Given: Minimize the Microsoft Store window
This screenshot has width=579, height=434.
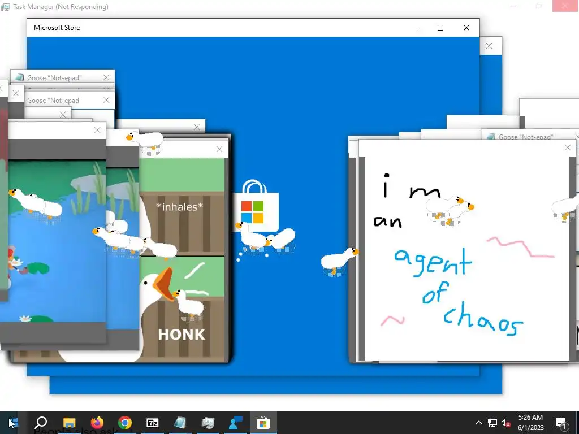Looking at the screenshot, I should click(x=414, y=28).
